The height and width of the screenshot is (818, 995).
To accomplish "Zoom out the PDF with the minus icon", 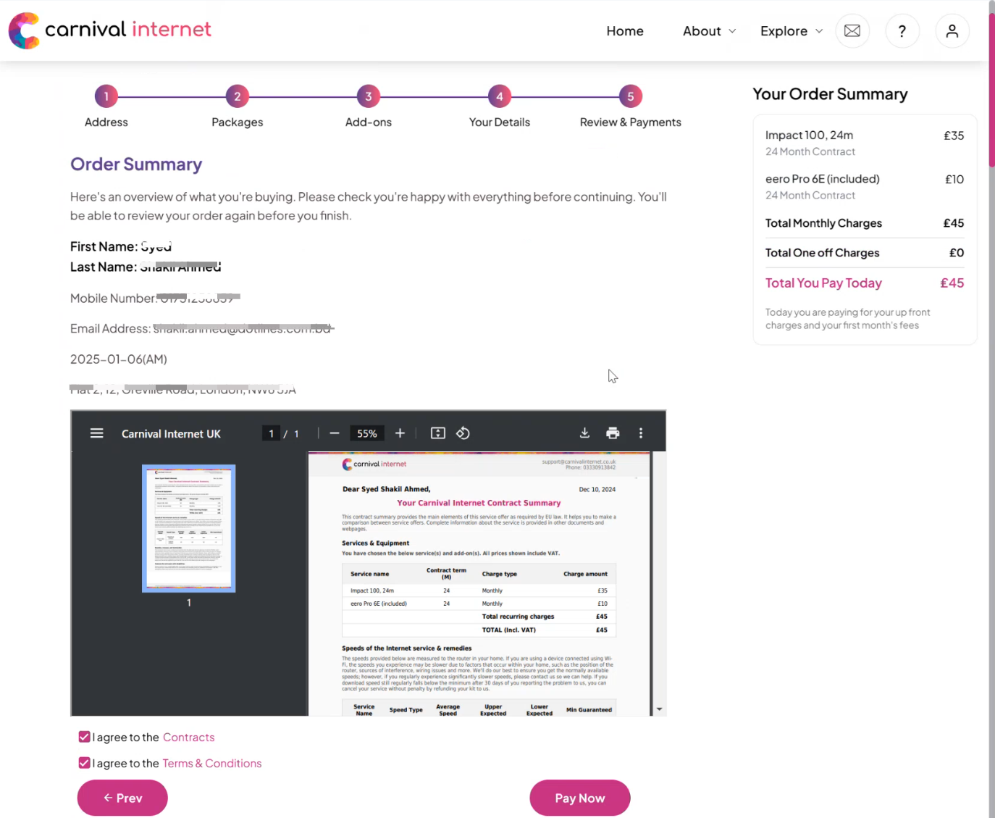I will click(335, 433).
